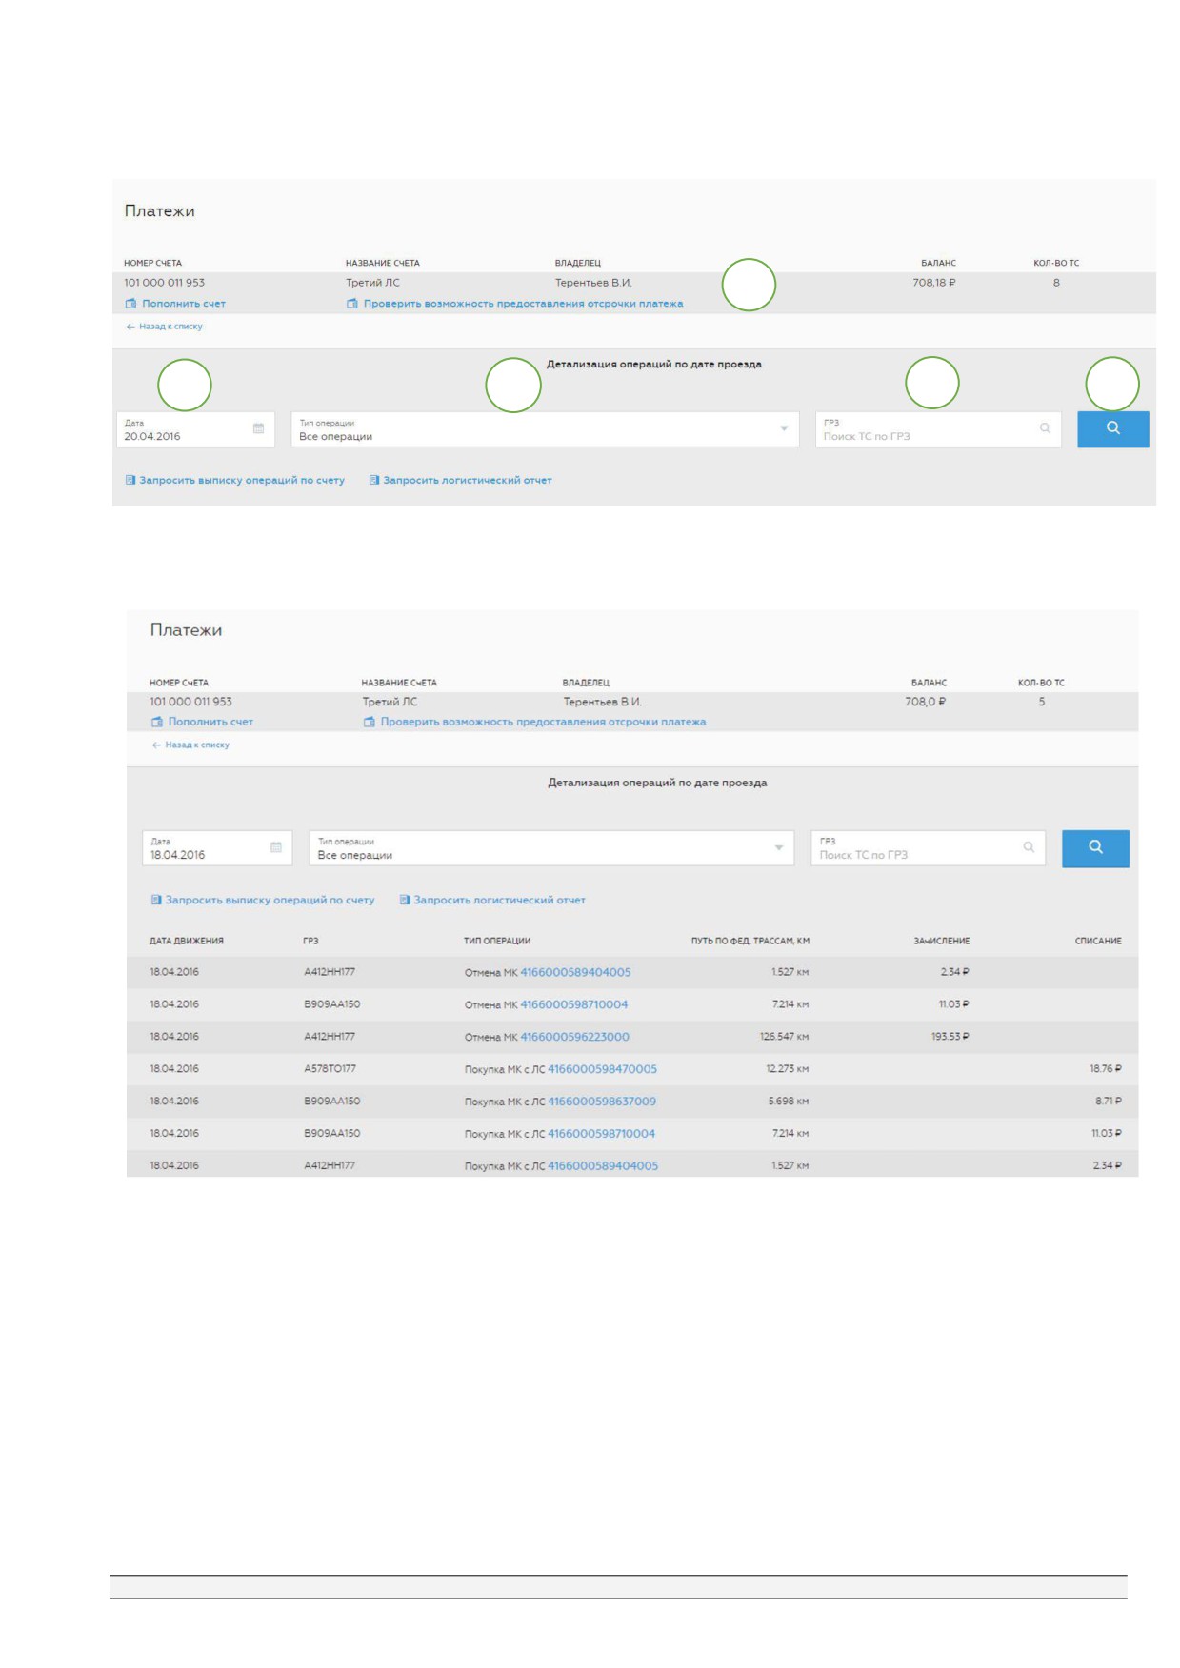This screenshot has height=1668, width=1180.
Task: Click the calendar icon beside date 20.04.2016
Action: pyautogui.click(x=258, y=428)
